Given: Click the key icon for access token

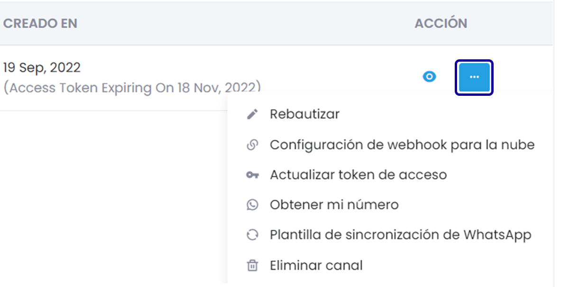Looking at the screenshot, I should point(253,175).
